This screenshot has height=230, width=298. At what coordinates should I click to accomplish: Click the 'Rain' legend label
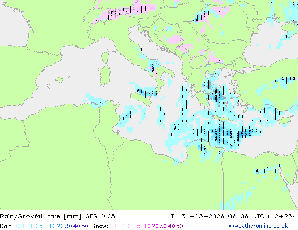coord(6,226)
